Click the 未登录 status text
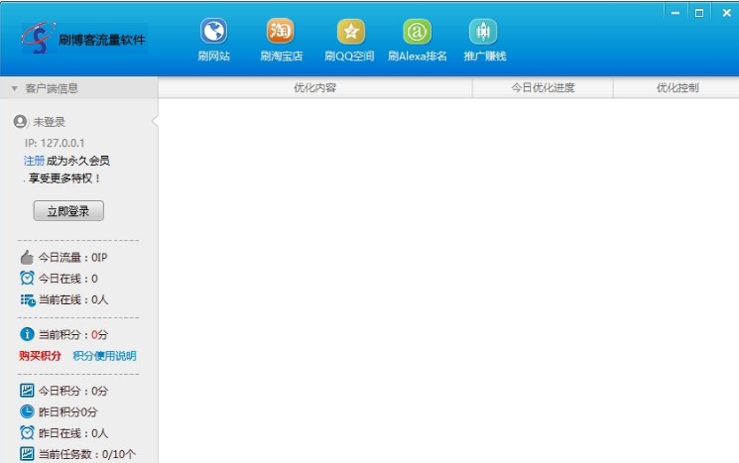The width and height of the screenshot is (739, 463). pyautogui.click(x=49, y=122)
